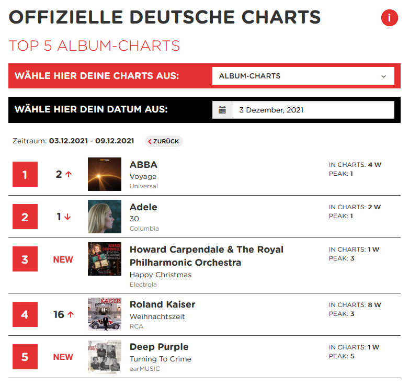409x385 pixels.
Task: Click the red rank 5 badge
Action: pyautogui.click(x=25, y=357)
